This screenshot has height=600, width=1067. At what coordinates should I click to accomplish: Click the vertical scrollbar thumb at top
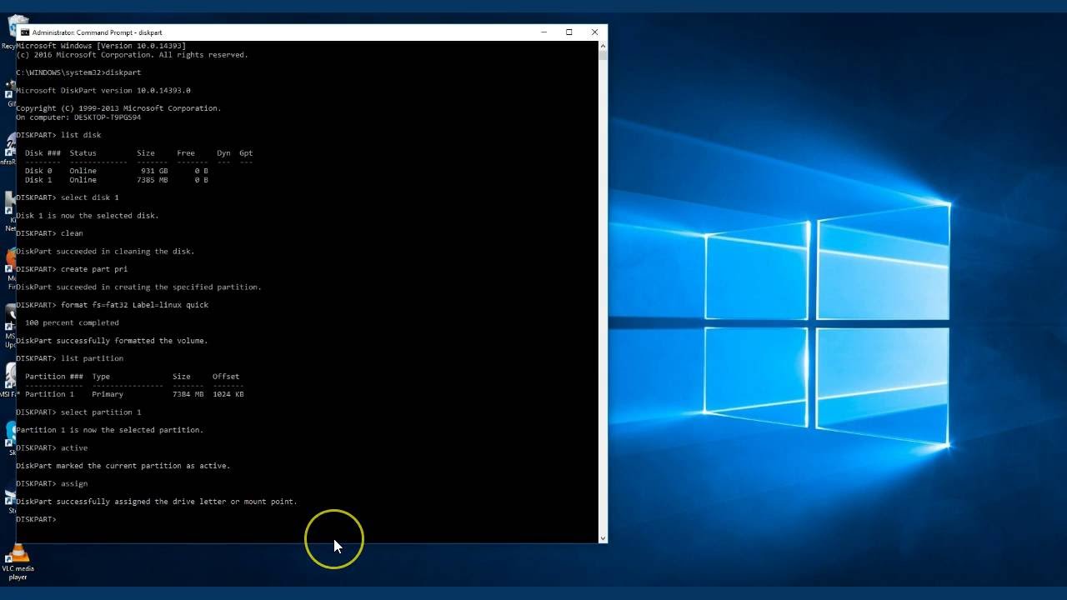tap(603, 56)
